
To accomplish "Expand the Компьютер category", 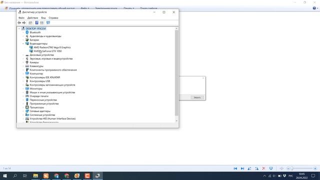I will (x=23, y=73).
